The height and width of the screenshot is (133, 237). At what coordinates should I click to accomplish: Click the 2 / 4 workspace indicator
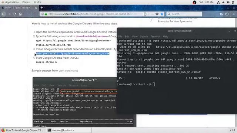233,130
